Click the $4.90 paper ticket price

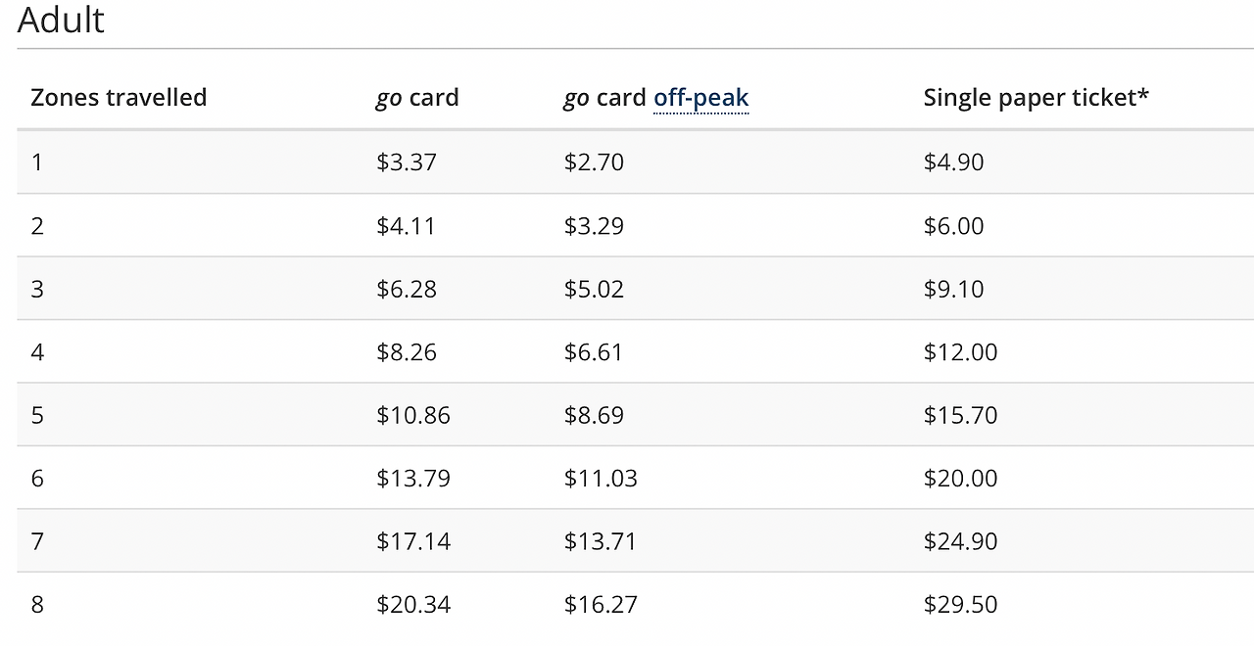(x=953, y=162)
